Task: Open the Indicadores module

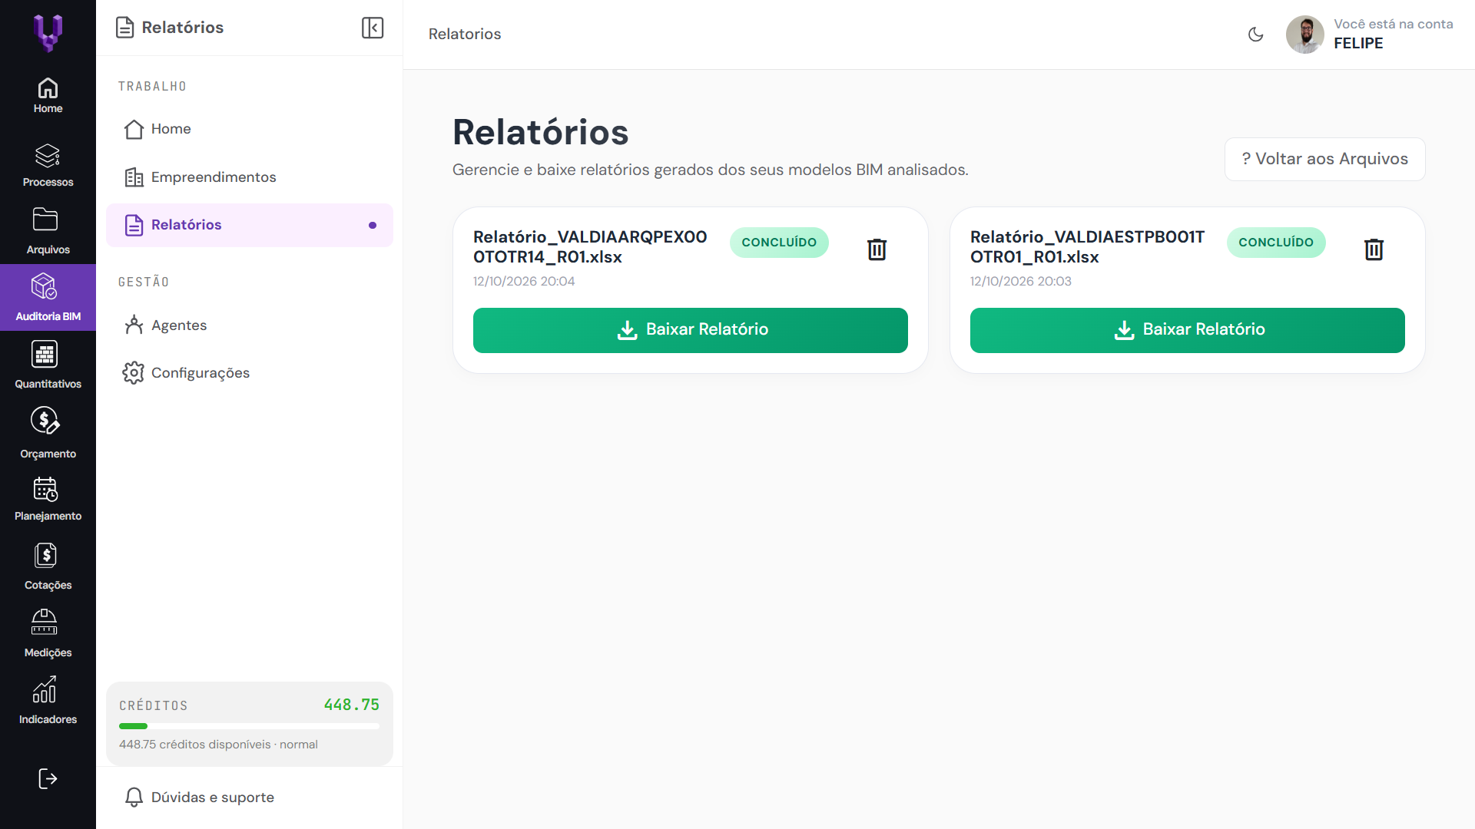Action: pos(48,701)
